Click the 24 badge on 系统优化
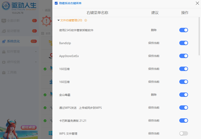This screenshot has height=139, width=201. [34, 41]
